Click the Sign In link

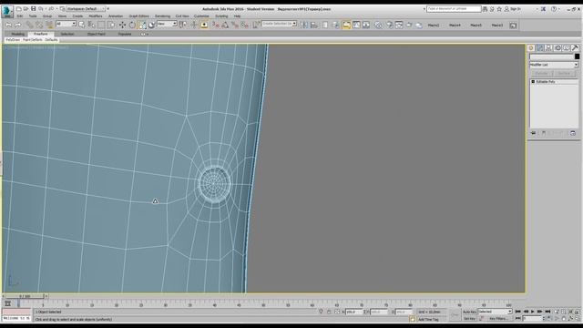tap(516, 8)
